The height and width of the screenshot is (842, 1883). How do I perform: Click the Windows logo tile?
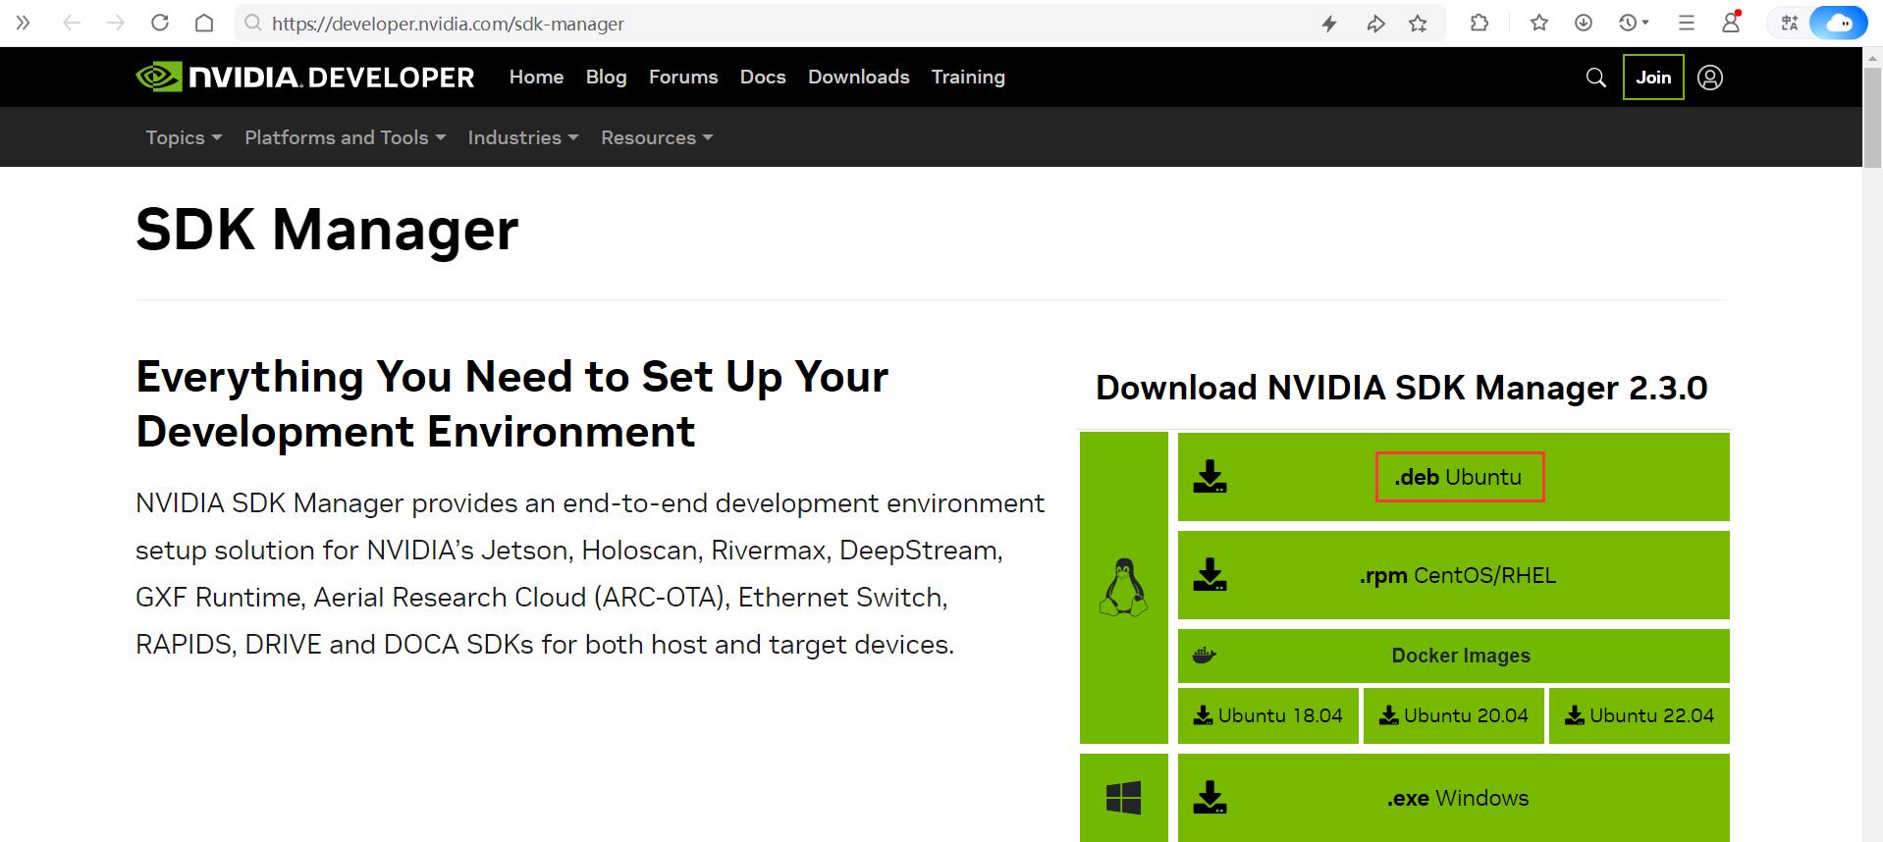1124,798
